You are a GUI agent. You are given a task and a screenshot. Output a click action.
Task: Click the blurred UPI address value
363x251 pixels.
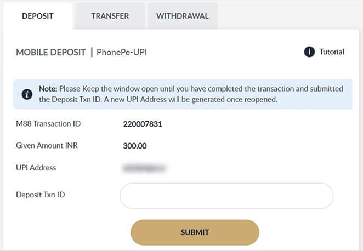pyautogui.click(x=145, y=168)
